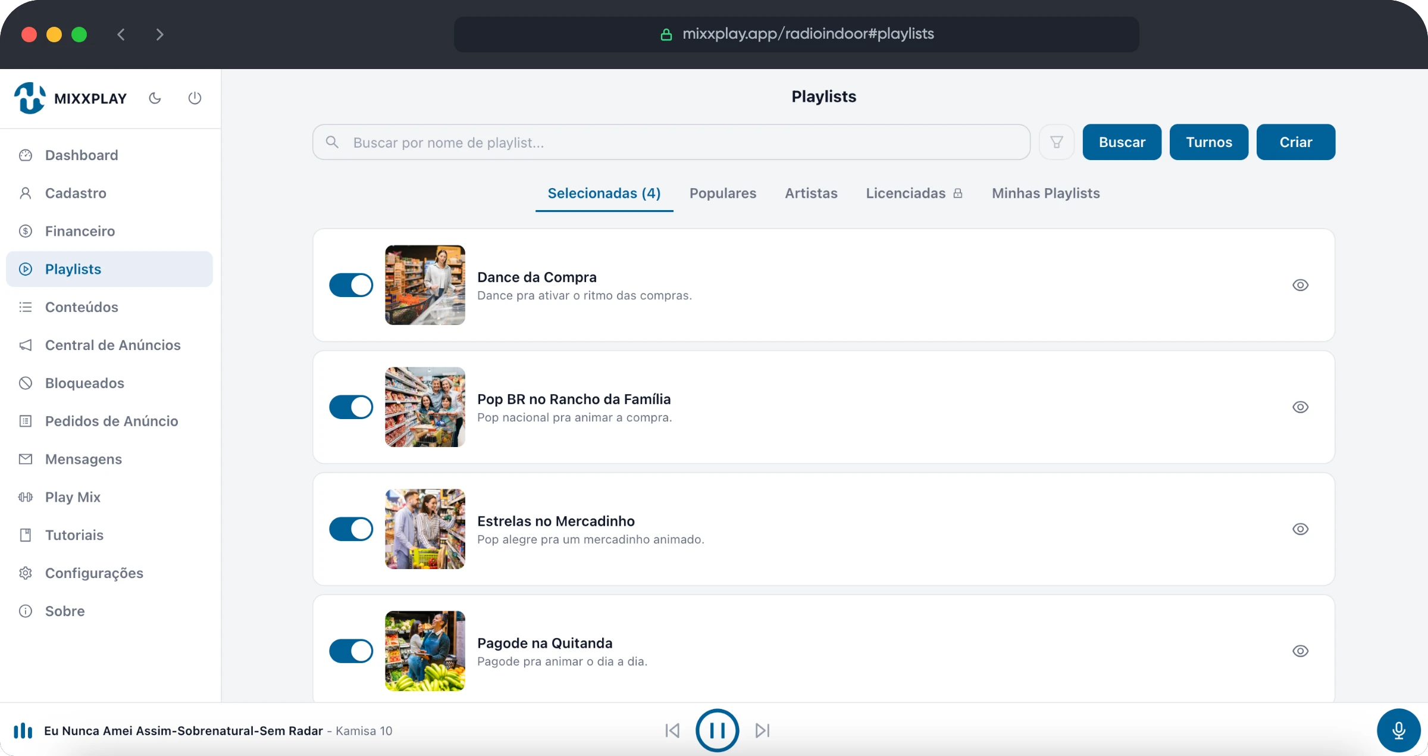Screen dimensions: 1428x756
Task: Click eye icon for Pagode na Quitanda
Action: [1301, 651]
